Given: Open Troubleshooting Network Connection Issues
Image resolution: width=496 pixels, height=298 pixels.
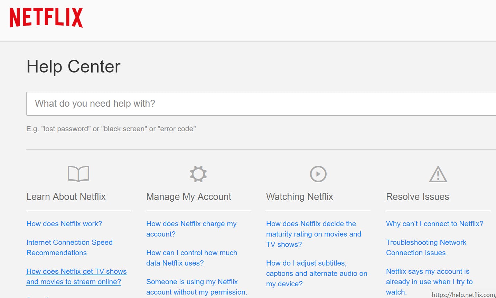Looking at the screenshot, I should pos(426,247).
